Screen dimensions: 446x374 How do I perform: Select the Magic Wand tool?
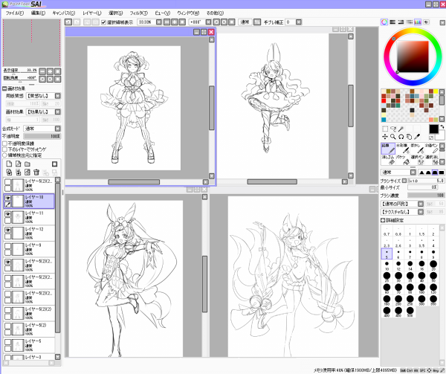[x=401, y=129]
